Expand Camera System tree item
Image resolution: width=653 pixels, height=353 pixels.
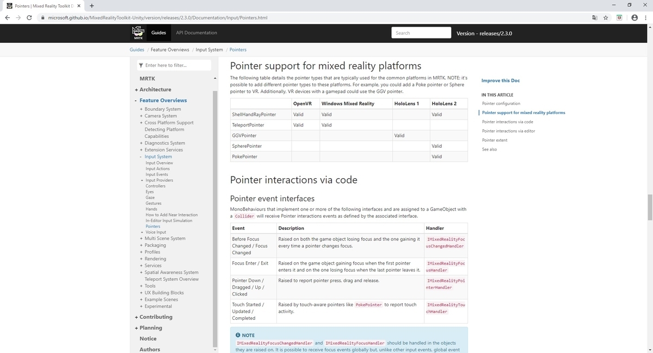point(141,116)
